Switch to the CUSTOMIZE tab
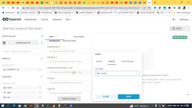Screen dimensions: 192x108 tap(79, 37)
